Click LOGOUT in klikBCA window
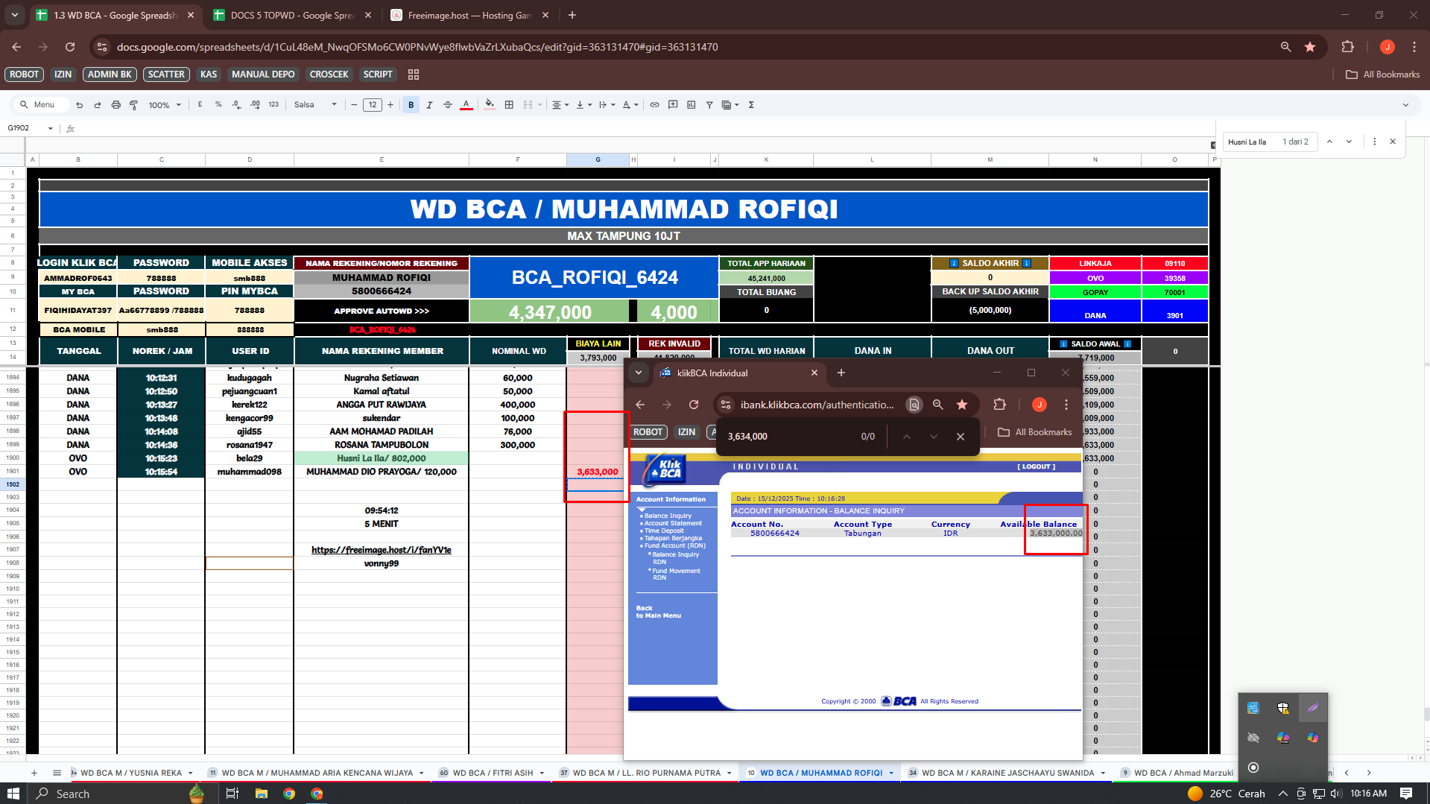 (x=1036, y=466)
